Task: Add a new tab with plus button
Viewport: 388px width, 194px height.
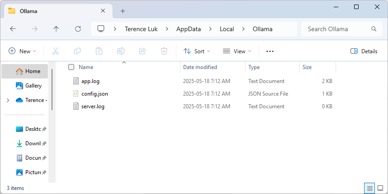Action: (123, 11)
